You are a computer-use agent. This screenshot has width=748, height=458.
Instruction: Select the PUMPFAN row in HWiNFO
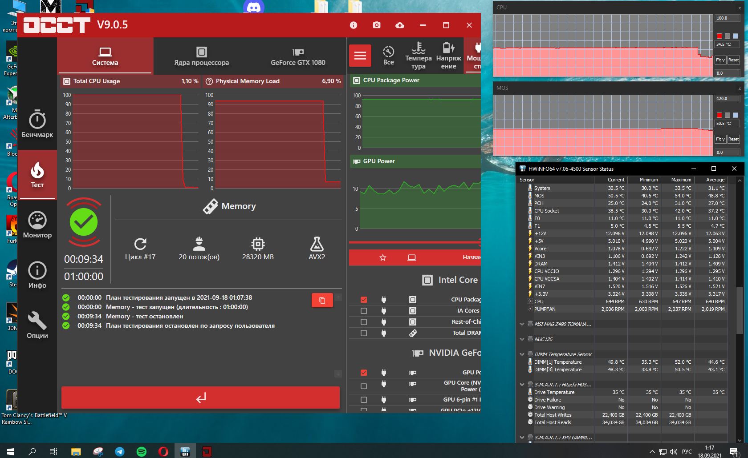pos(622,309)
